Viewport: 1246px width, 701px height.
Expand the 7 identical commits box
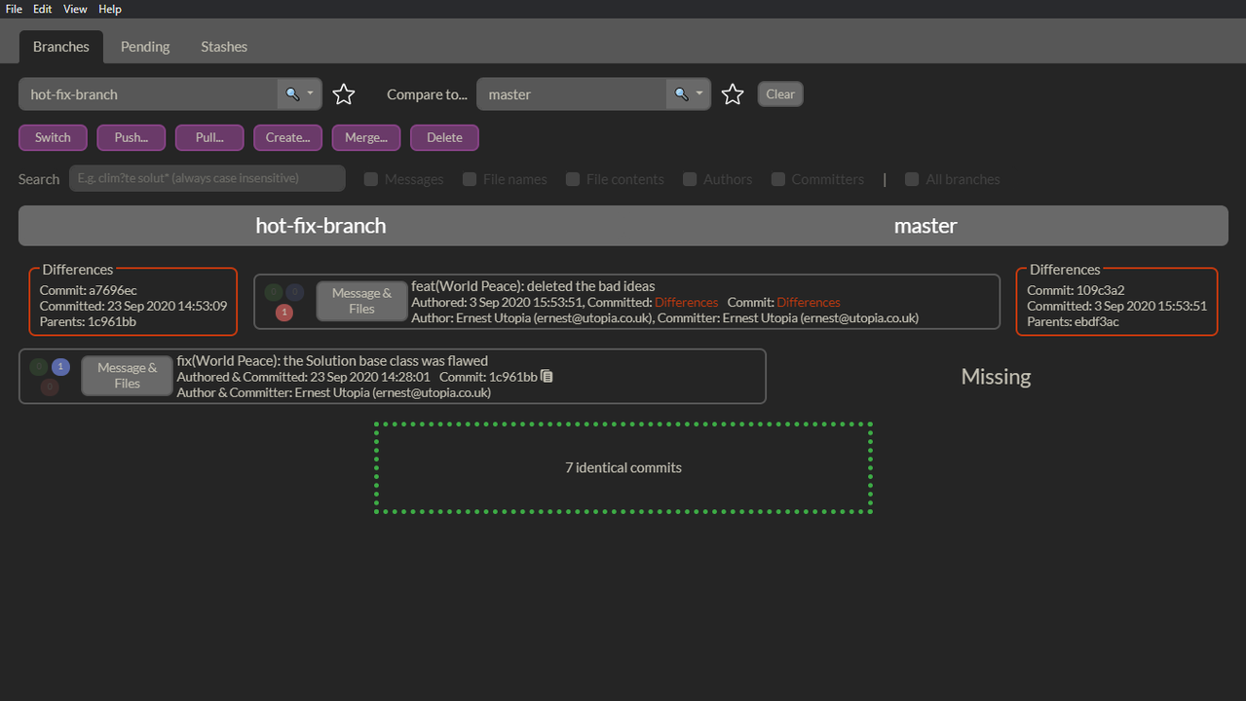(x=623, y=468)
